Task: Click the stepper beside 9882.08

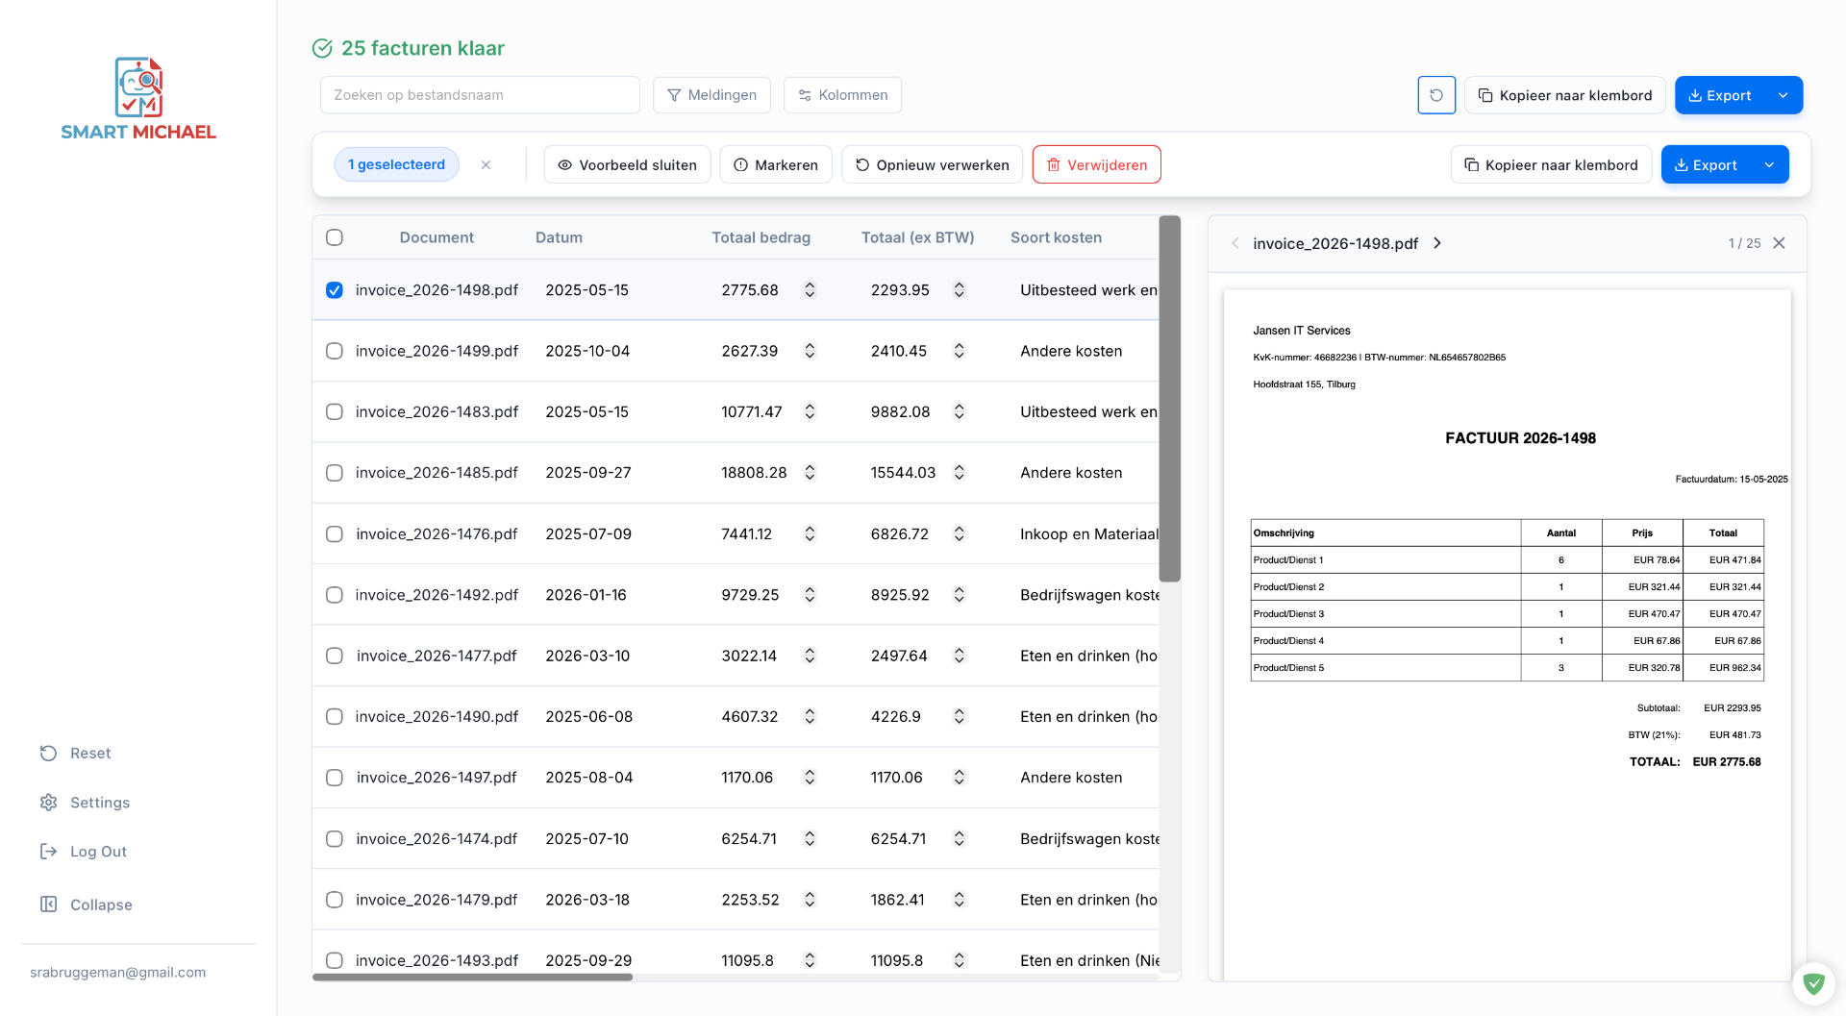Action: 959,411
